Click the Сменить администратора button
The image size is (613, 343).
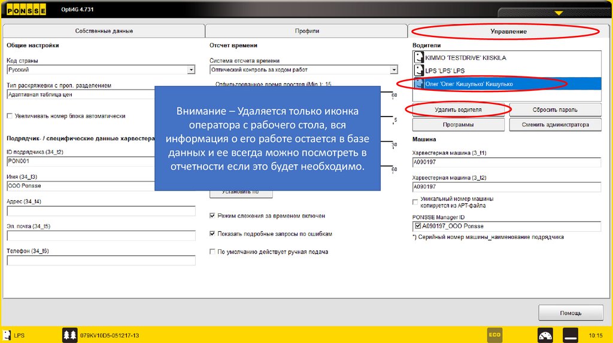[x=555, y=124]
